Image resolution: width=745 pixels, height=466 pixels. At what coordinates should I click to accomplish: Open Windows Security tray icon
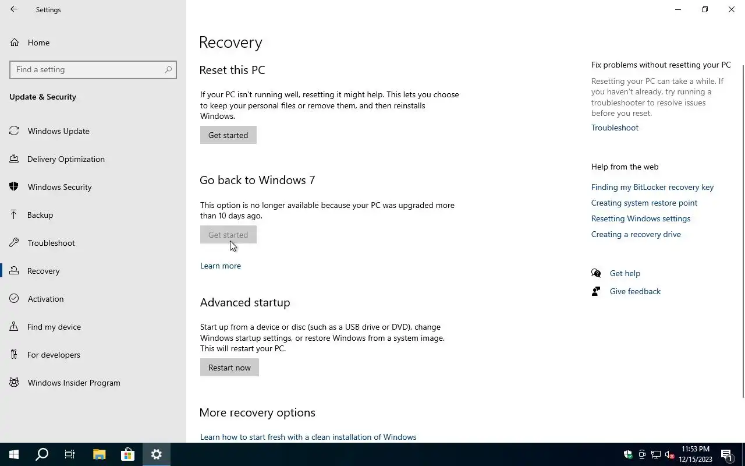(628, 454)
